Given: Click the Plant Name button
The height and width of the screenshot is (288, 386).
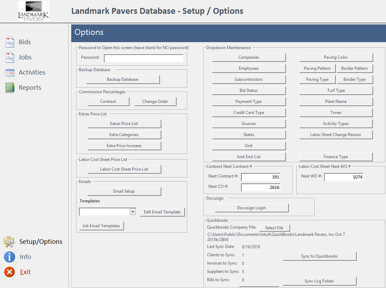Looking at the screenshot, I should click(x=336, y=102).
